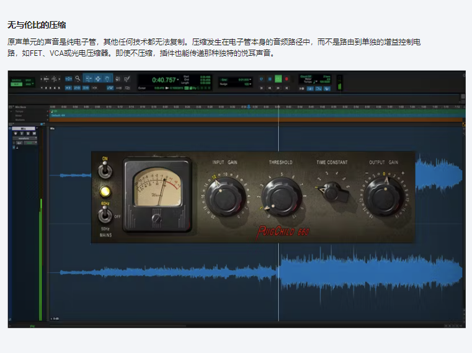Screen dimensions: 472x353
Task: Select the Zoomer magnifier tool
Action: tap(78, 79)
